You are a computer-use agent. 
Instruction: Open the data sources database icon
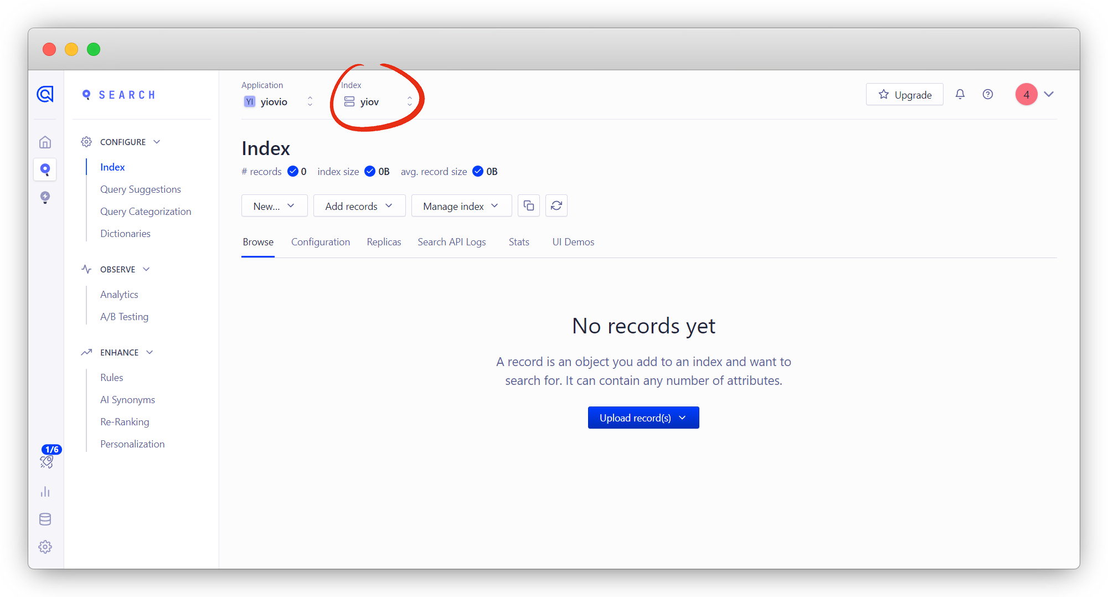45,519
